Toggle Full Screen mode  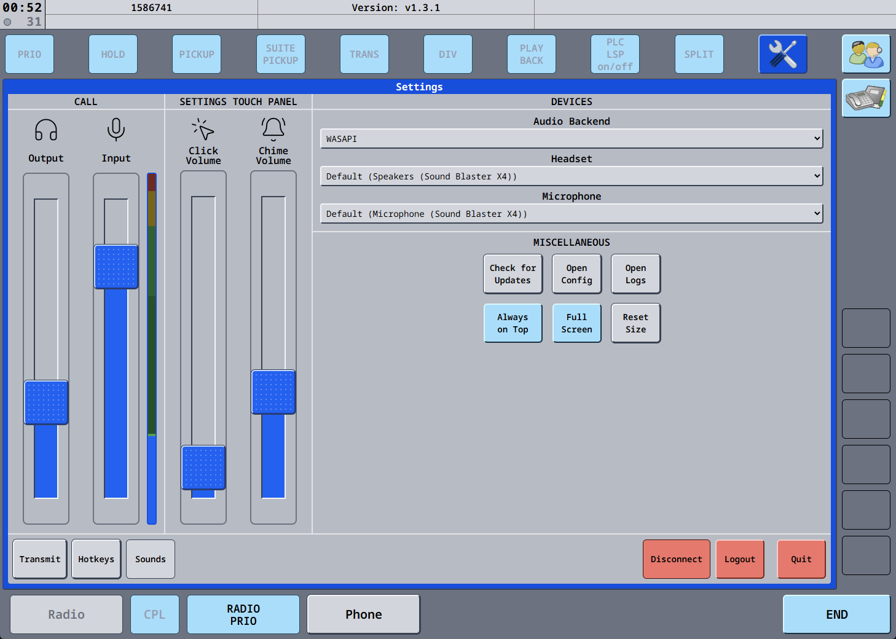point(576,323)
